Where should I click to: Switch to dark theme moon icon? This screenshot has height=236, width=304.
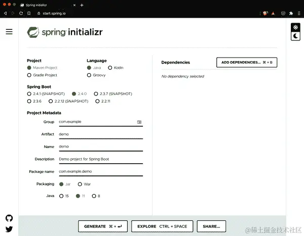point(295,36)
